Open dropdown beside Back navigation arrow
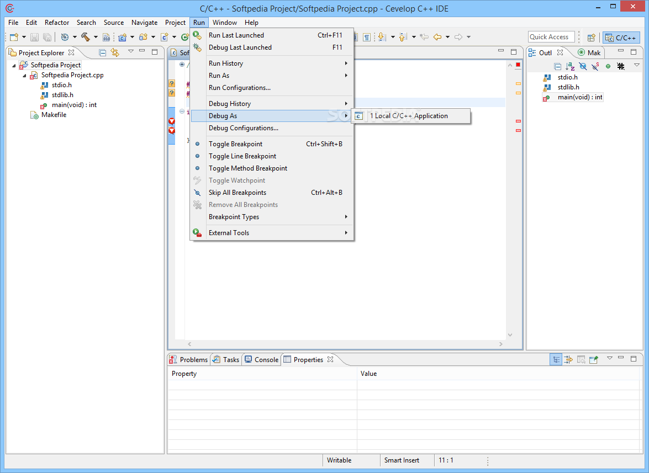The image size is (649, 473). tap(447, 37)
